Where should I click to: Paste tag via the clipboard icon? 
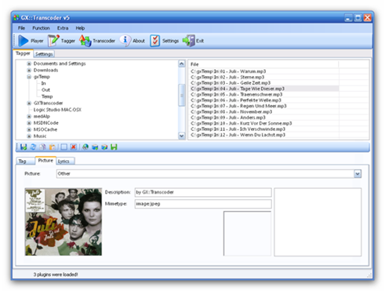(x=53, y=147)
